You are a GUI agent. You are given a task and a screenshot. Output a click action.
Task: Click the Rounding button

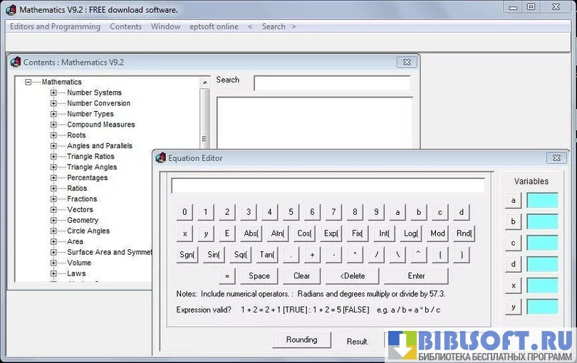pos(301,340)
